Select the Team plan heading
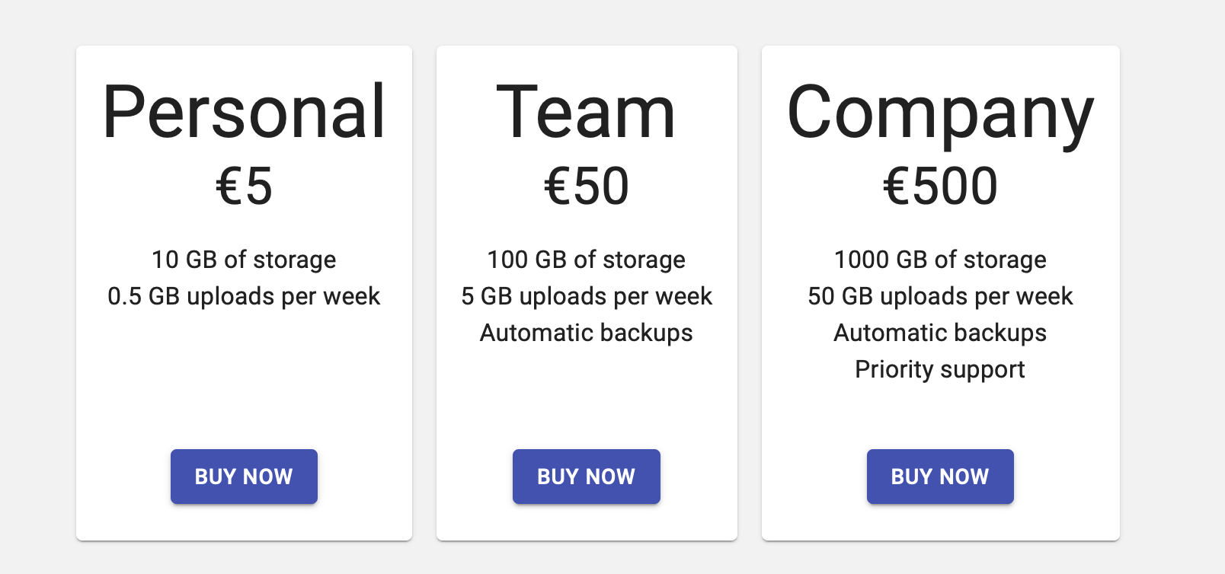Viewport: 1225px width, 574px height. [586, 112]
